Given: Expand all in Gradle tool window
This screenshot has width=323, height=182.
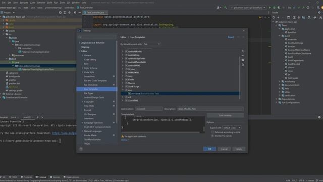Looking at the screenshot, I should pos(294,18).
